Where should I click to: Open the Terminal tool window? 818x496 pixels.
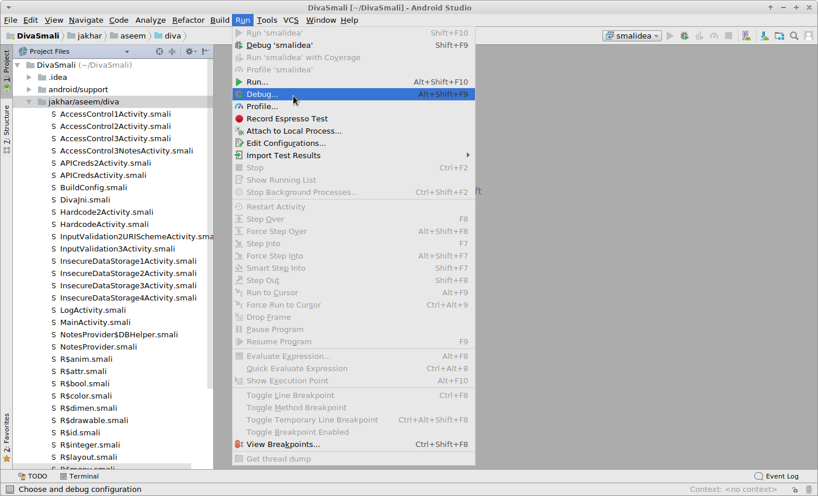pos(79,476)
